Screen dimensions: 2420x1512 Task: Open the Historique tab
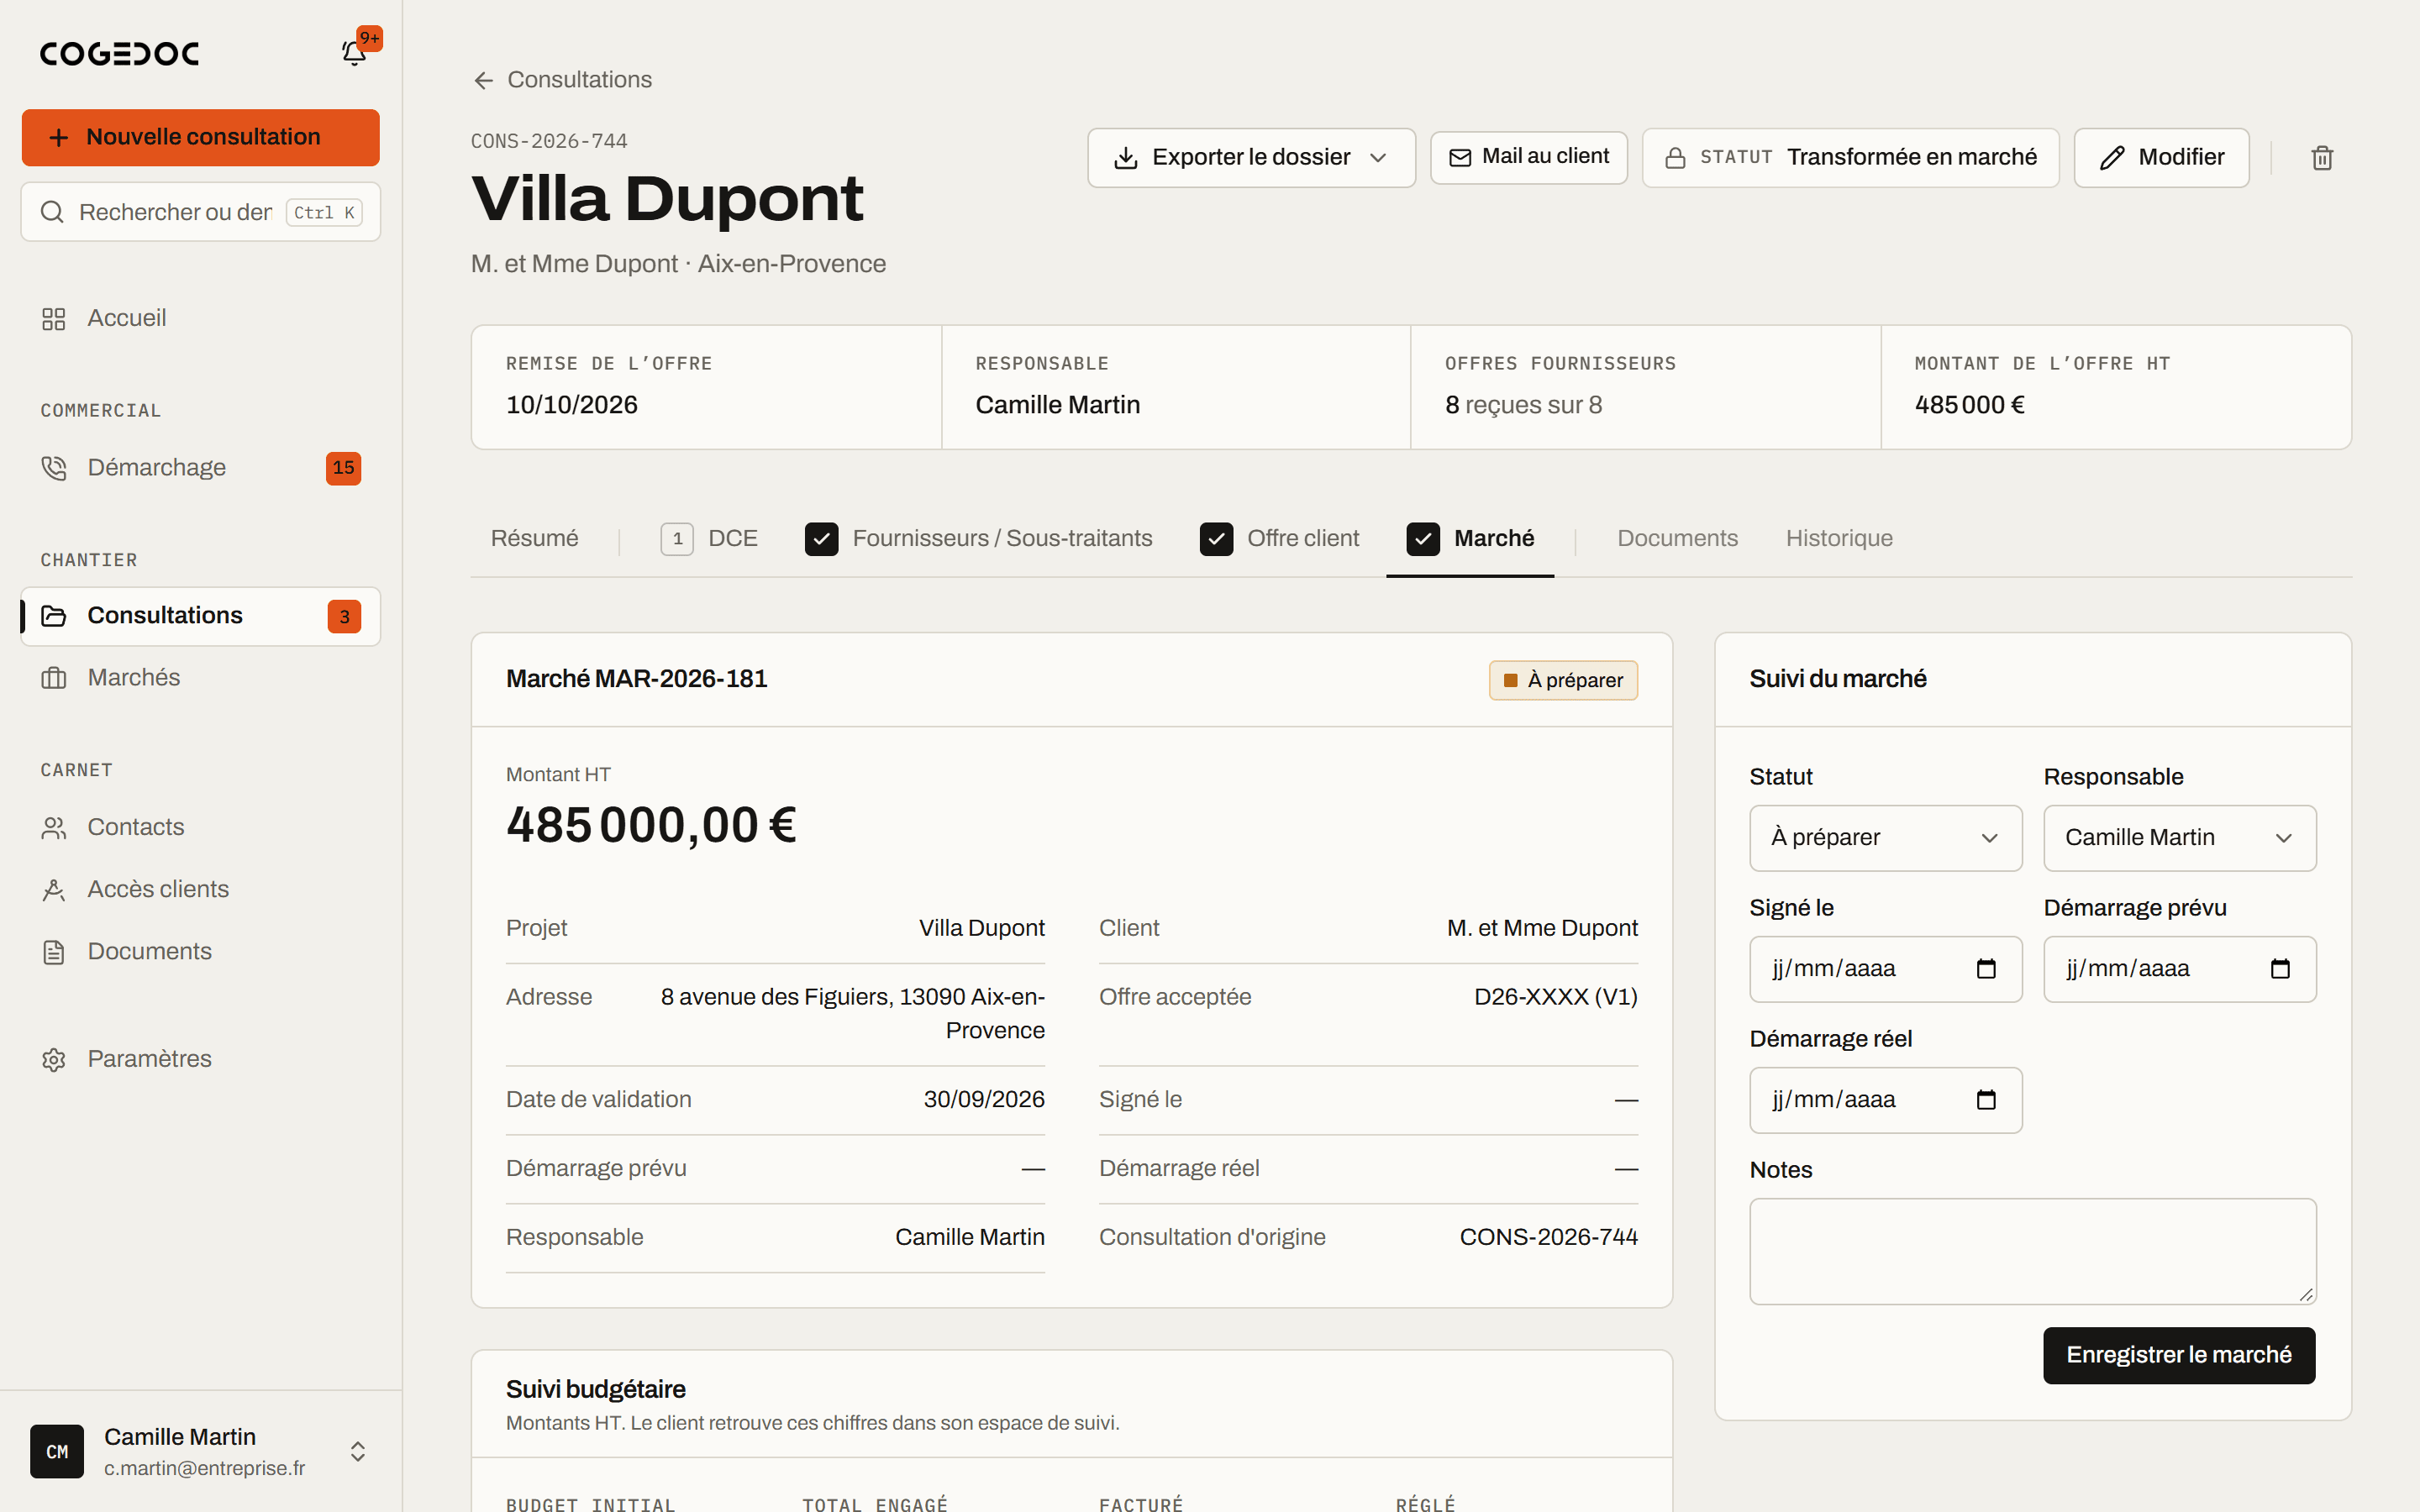pyautogui.click(x=1839, y=539)
